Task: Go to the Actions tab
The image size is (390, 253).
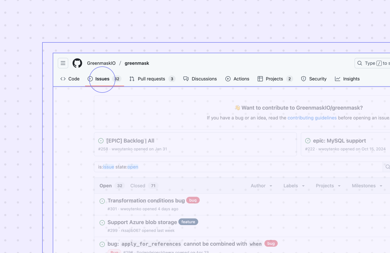Action: click(x=237, y=79)
